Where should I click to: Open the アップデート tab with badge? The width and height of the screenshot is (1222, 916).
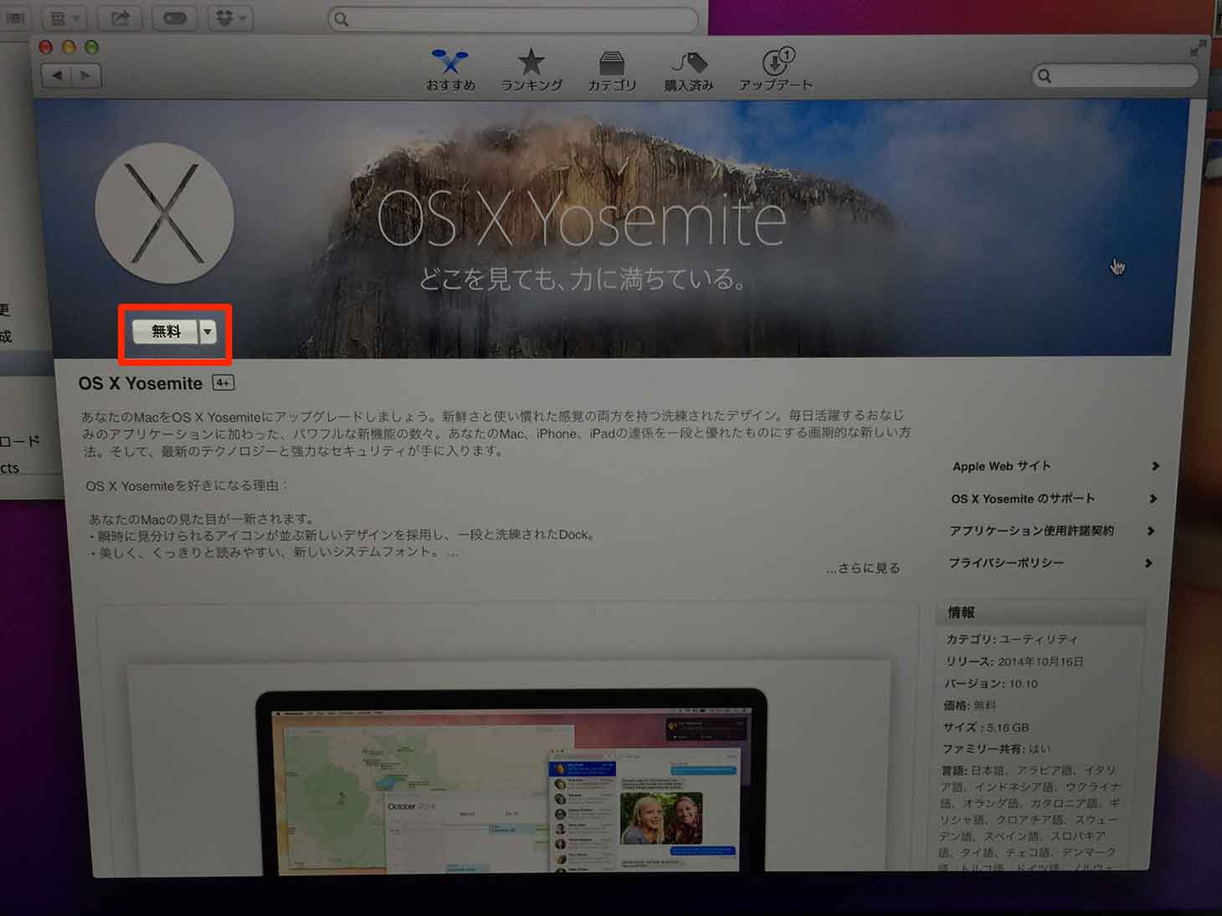point(776,69)
